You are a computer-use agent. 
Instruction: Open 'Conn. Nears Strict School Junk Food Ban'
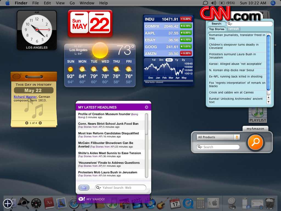108,124
